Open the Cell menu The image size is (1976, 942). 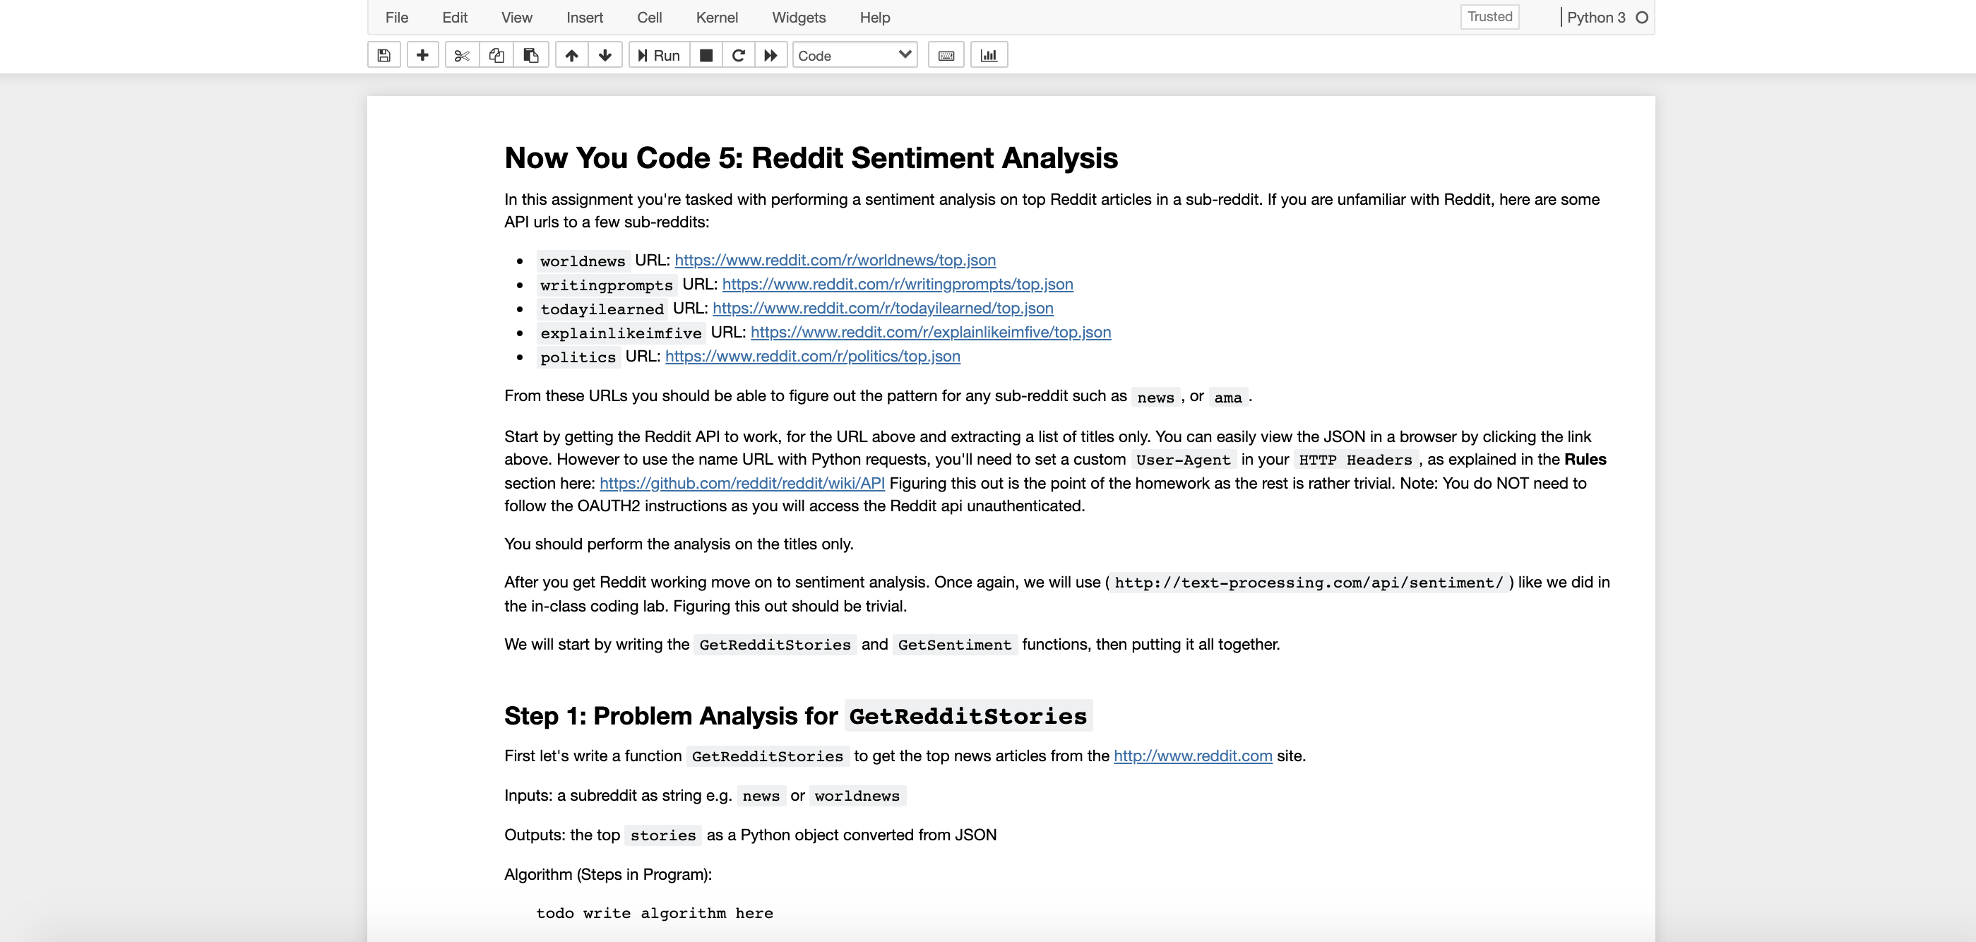(x=649, y=18)
